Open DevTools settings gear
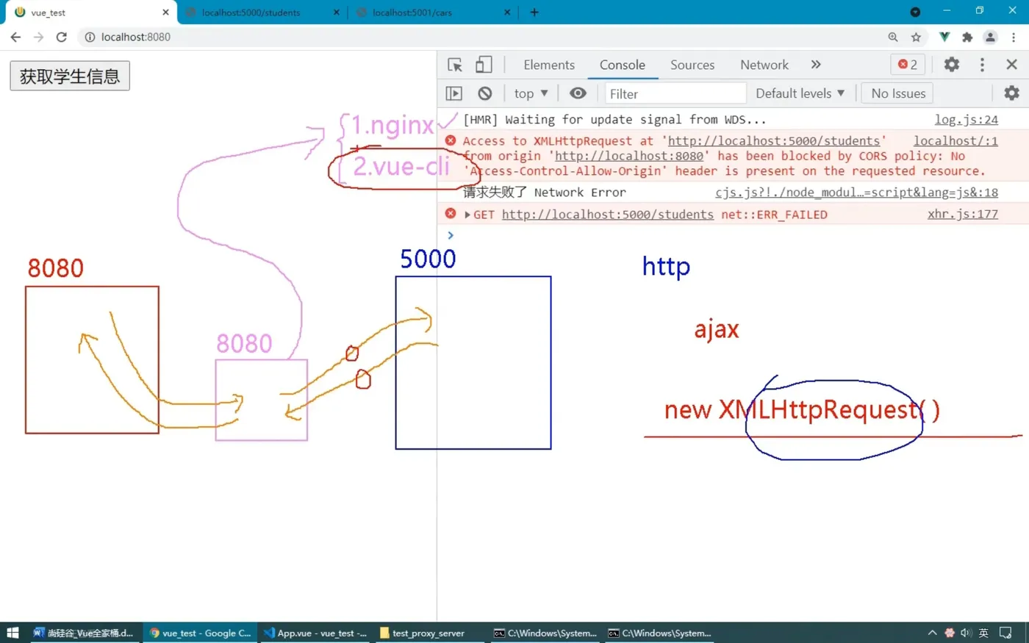Screen dimensions: 1029x643 click(952, 65)
